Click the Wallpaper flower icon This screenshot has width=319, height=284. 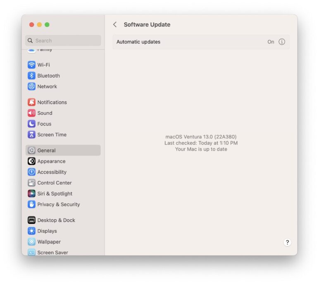(31, 242)
